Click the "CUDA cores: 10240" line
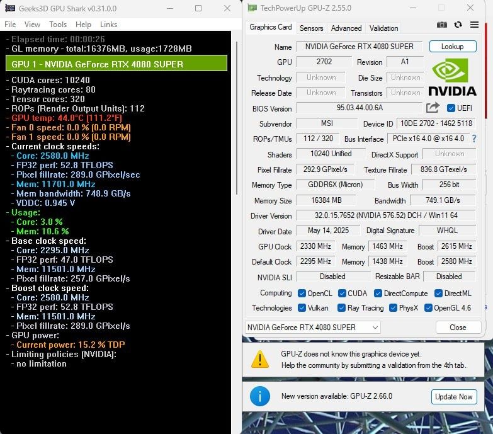The image size is (493, 434). point(48,80)
